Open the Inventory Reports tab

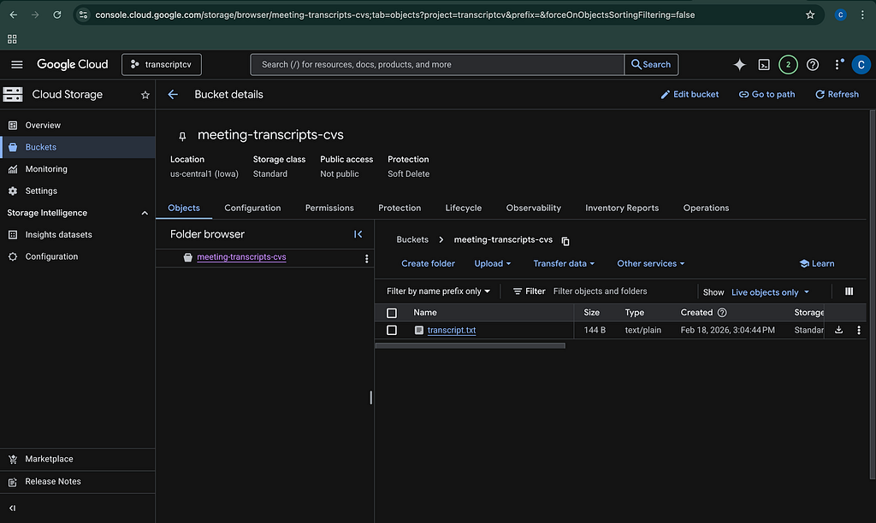(622, 208)
